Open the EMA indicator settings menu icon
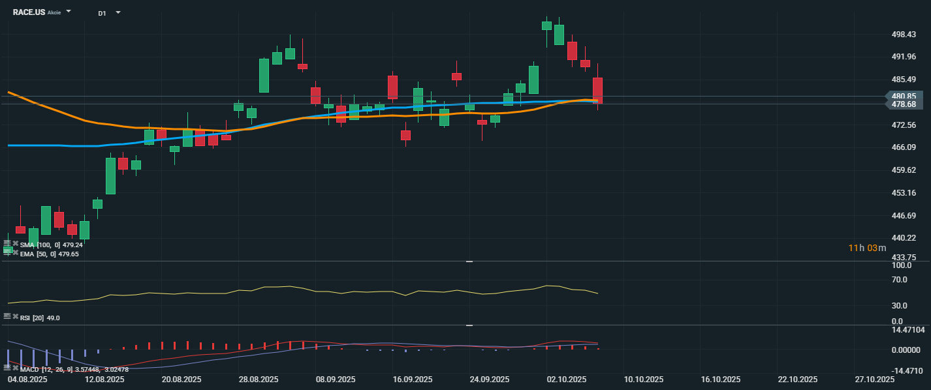This screenshot has height=390, width=931. (7, 252)
